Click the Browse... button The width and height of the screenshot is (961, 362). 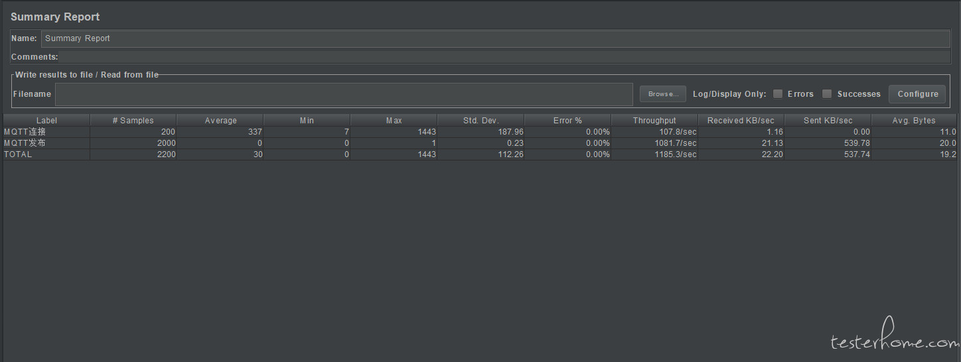click(663, 94)
